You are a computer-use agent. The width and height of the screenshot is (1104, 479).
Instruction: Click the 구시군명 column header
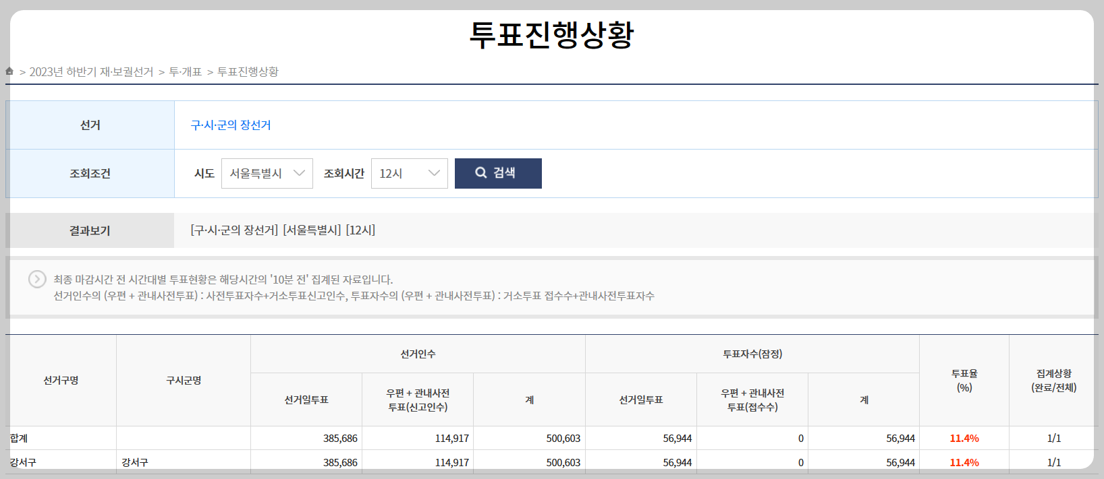[x=184, y=381]
